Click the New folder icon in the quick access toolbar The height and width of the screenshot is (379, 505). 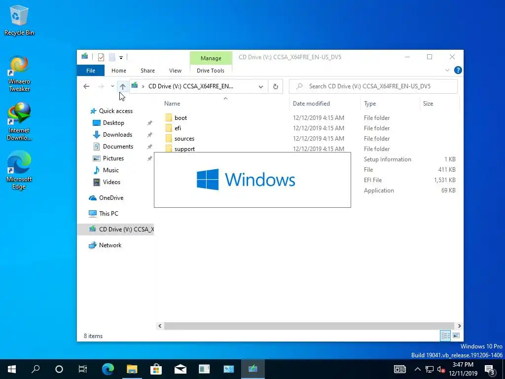point(112,57)
